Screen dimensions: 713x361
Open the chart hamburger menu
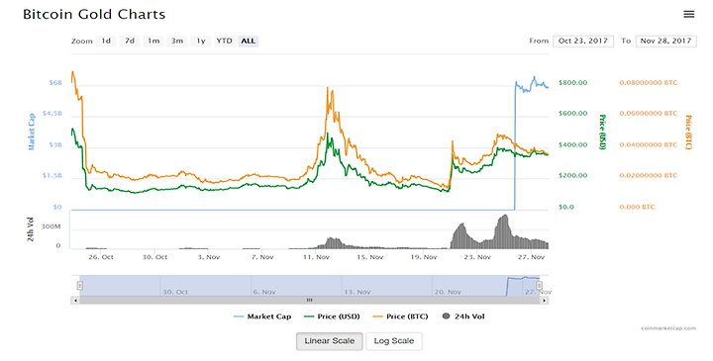(688, 14)
